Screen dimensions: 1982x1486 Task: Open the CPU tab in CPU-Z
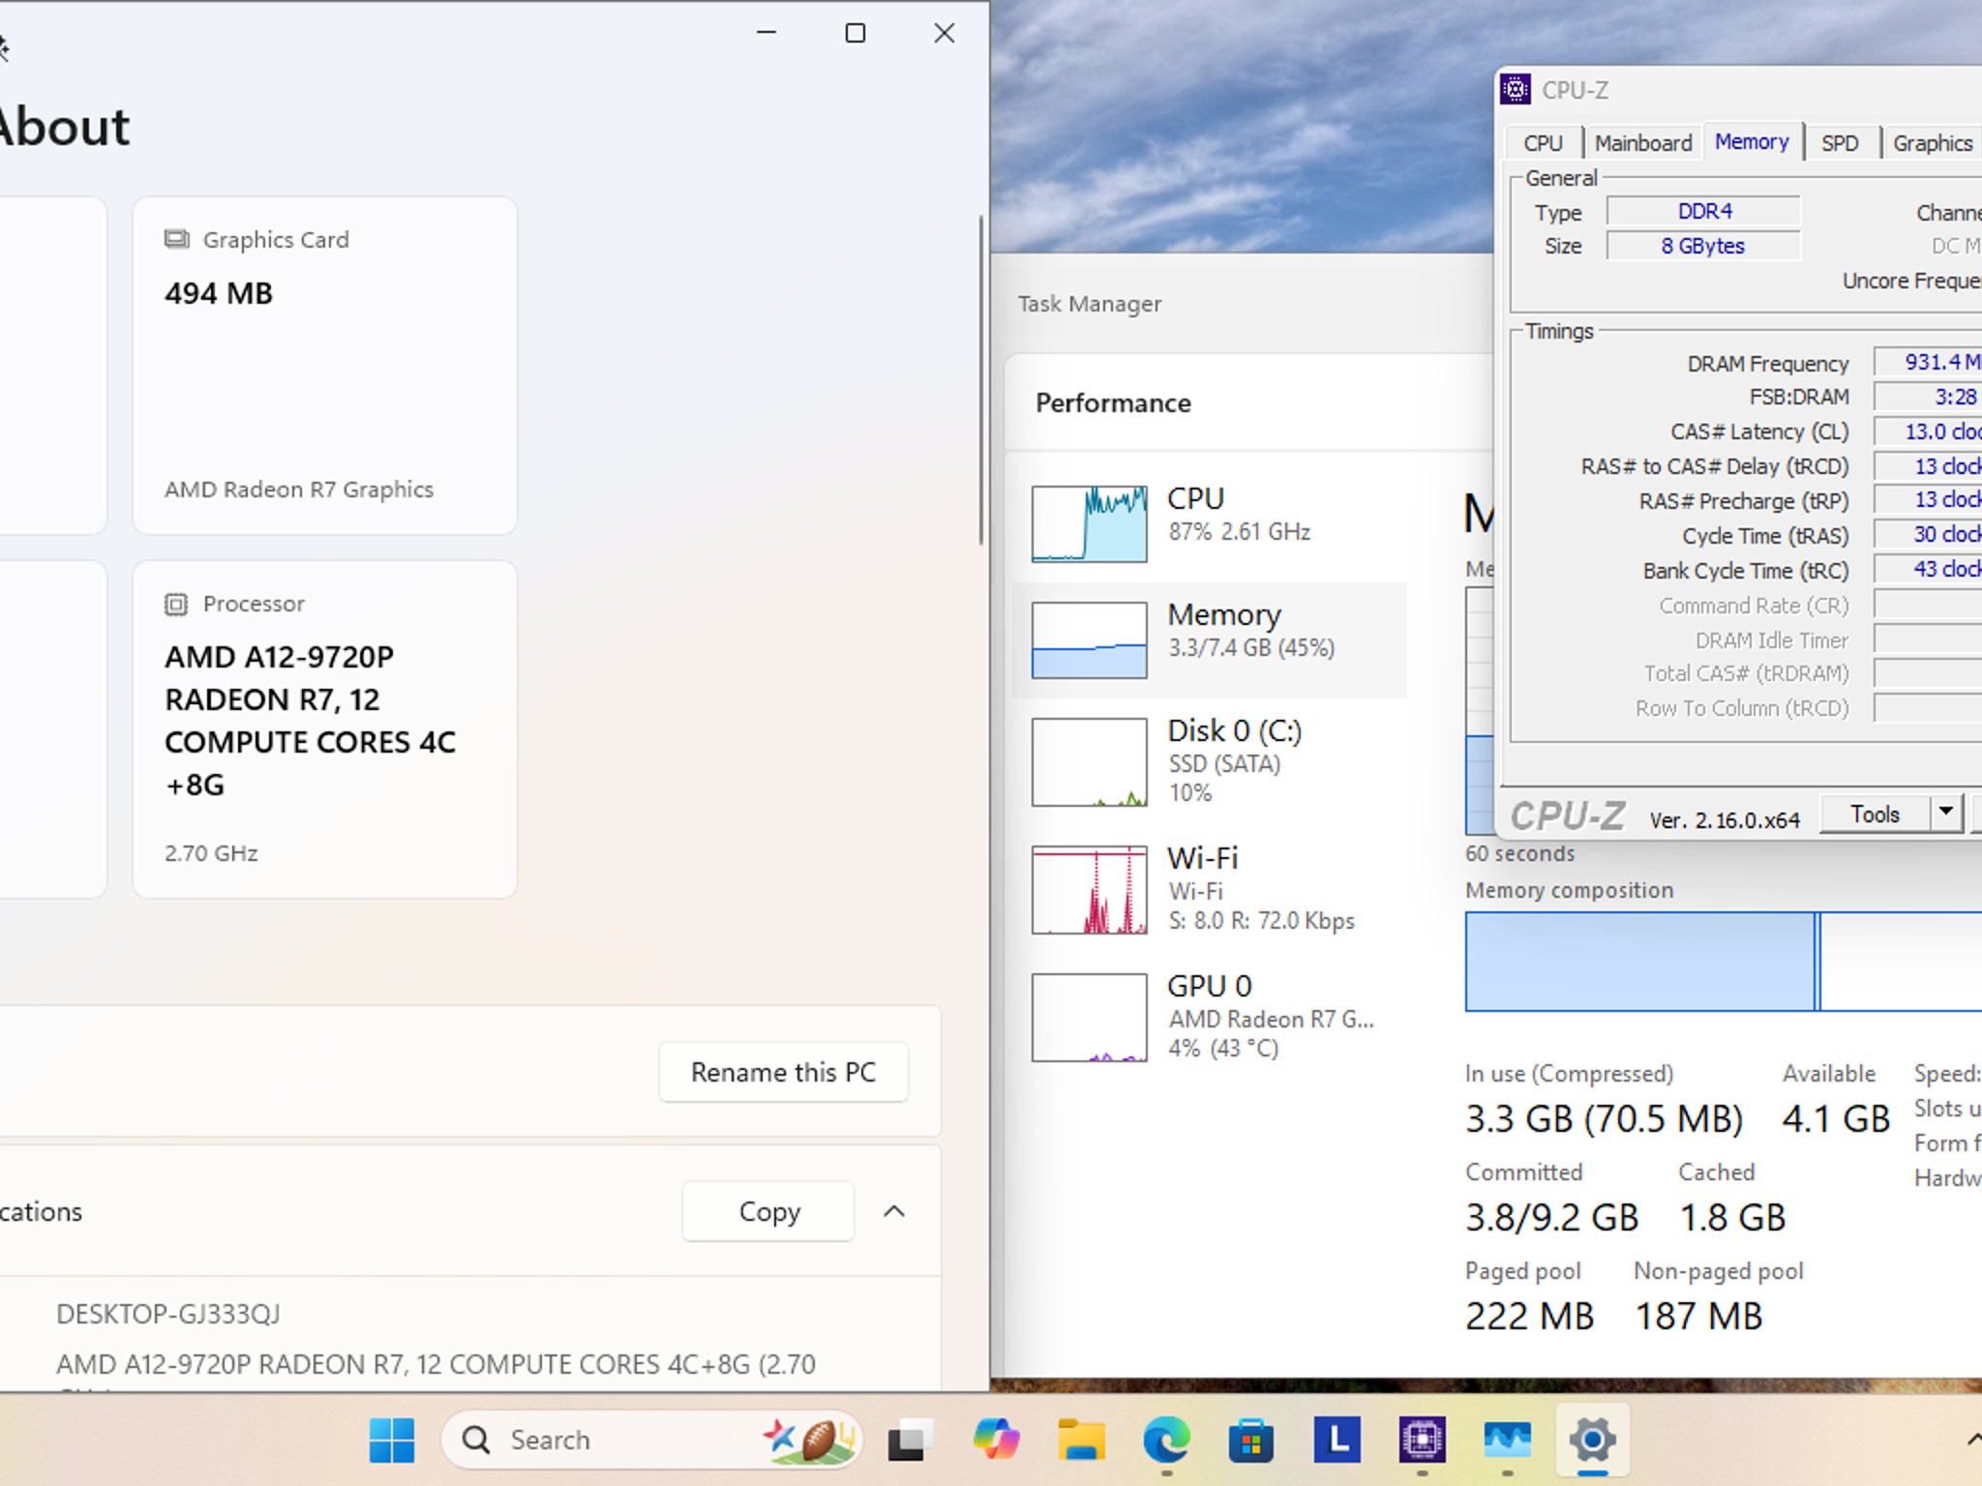coord(1543,143)
